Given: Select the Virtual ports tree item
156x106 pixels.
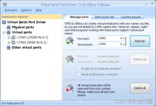Looking at the screenshot, I should [22, 32].
